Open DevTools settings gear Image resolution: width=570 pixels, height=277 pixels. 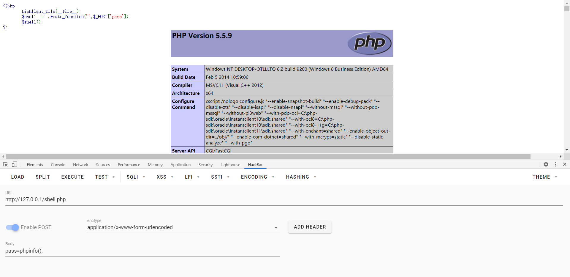click(546, 164)
